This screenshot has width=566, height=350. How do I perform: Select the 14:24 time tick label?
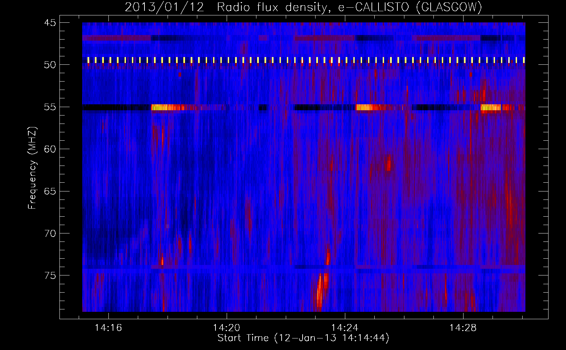tap(345, 328)
